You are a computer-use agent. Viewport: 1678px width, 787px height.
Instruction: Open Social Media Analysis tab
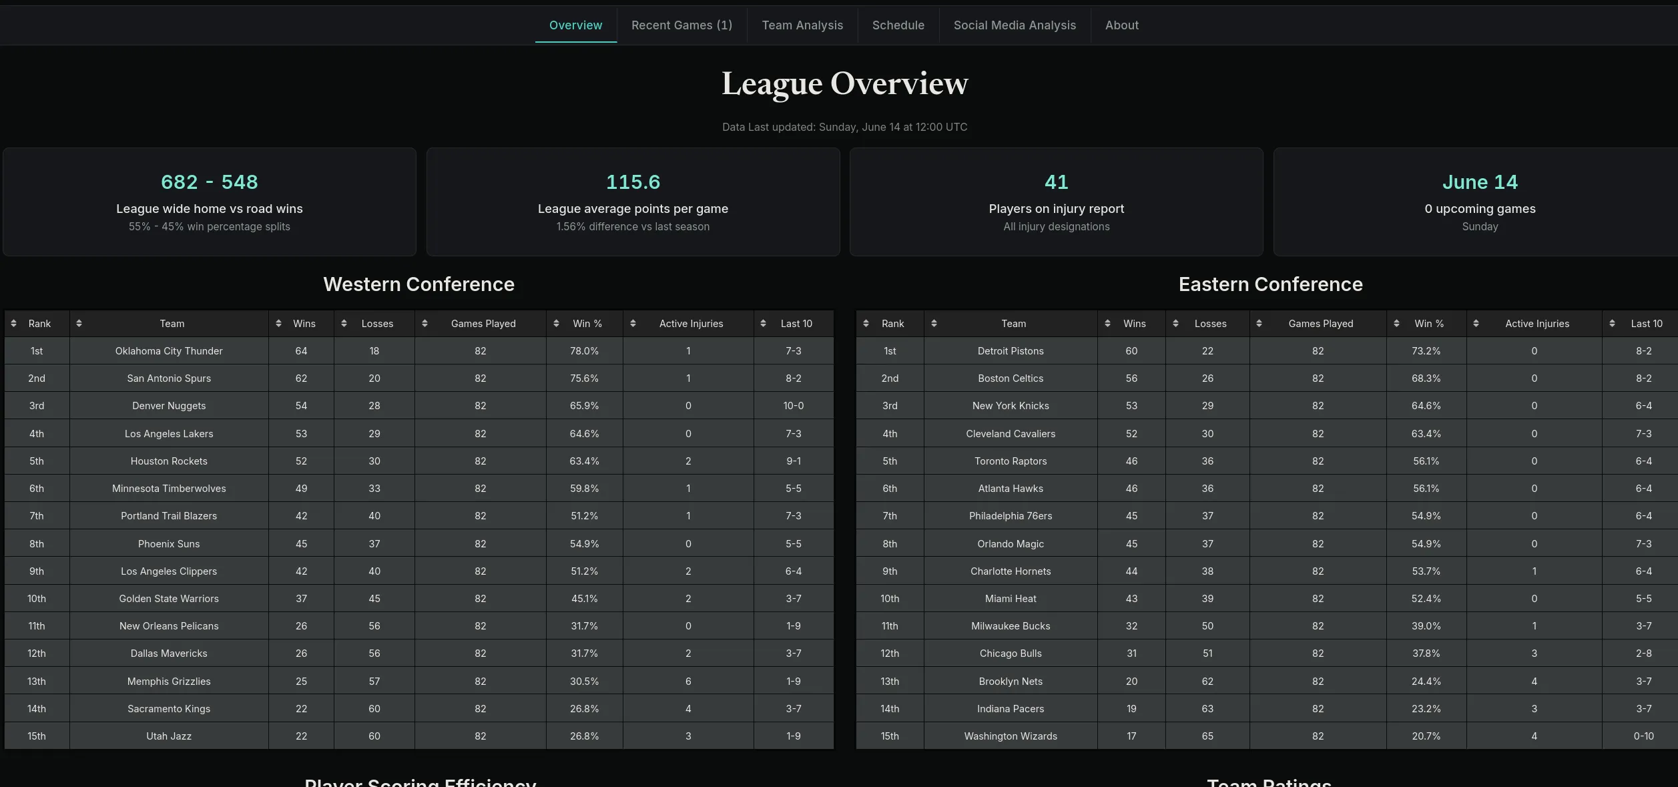coord(1015,25)
